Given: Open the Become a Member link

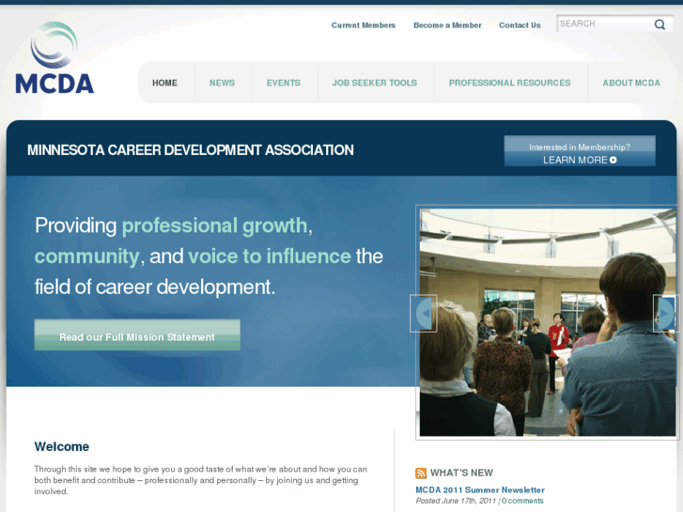Looking at the screenshot, I should [x=447, y=25].
